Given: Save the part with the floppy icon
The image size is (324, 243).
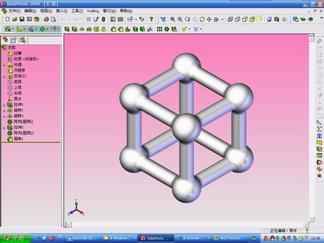Looking at the screenshot, I should [22, 19].
